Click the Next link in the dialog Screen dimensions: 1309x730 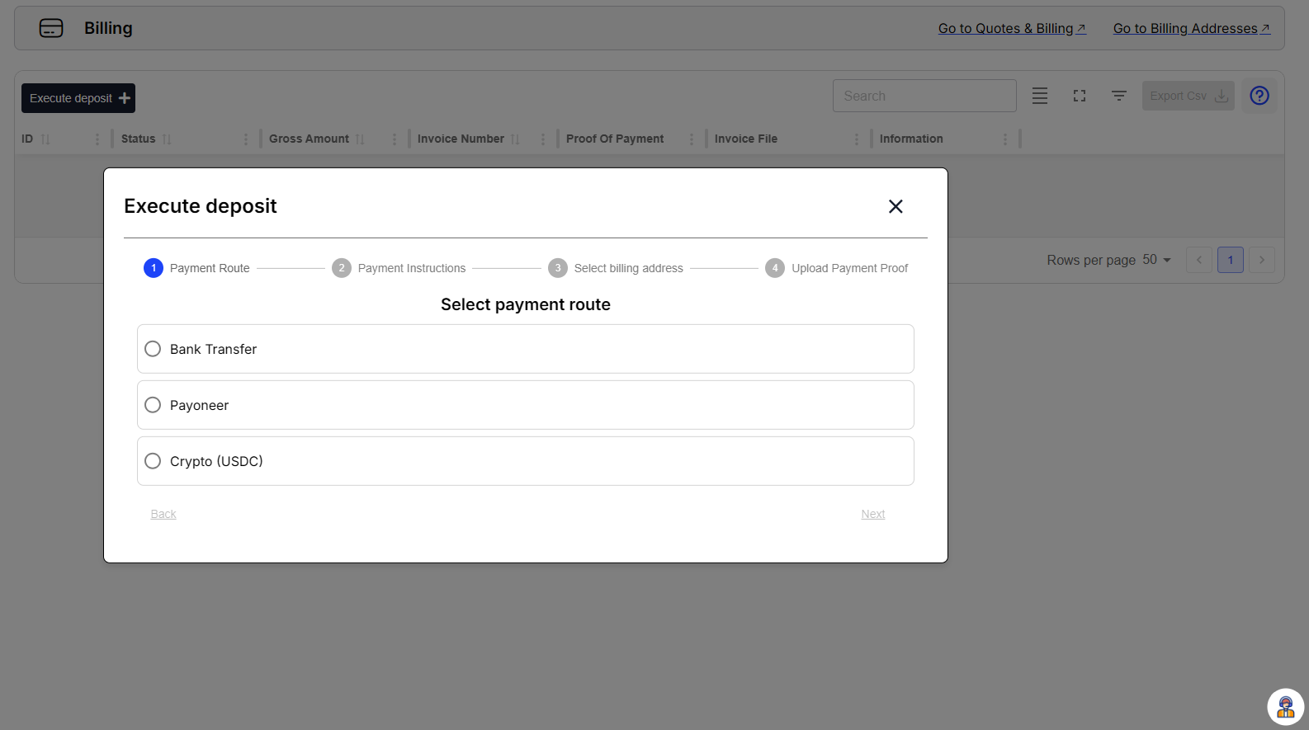[x=873, y=514]
